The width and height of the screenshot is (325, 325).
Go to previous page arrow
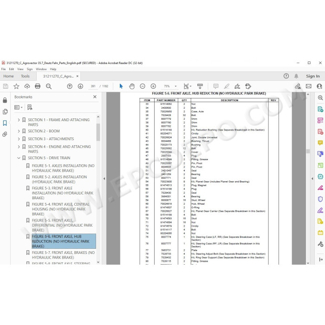[x=70, y=86]
